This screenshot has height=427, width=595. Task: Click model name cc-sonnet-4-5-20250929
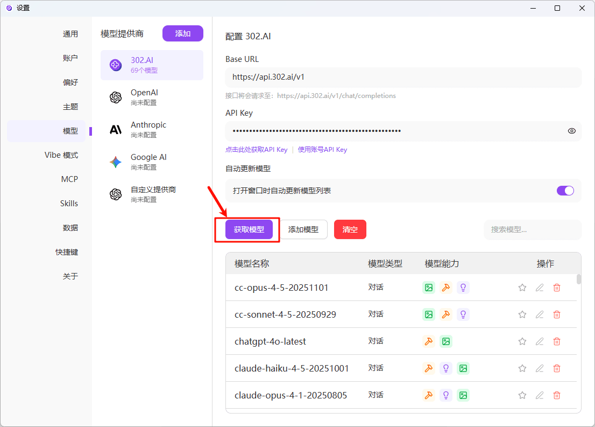[285, 315]
